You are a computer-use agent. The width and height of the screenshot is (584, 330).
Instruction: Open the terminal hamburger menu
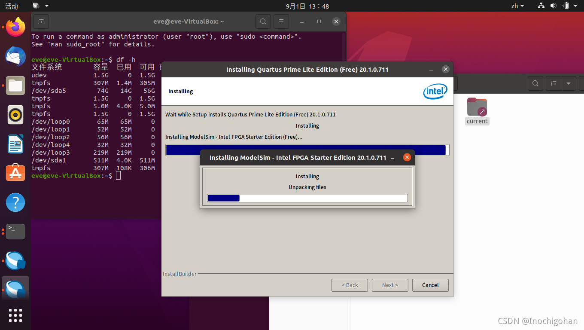click(x=281, y=21)
